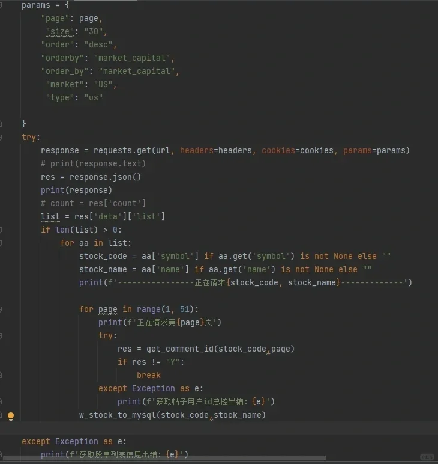Click the "market" dictionary key
438x464 pixels.
[x=65, y=85]
